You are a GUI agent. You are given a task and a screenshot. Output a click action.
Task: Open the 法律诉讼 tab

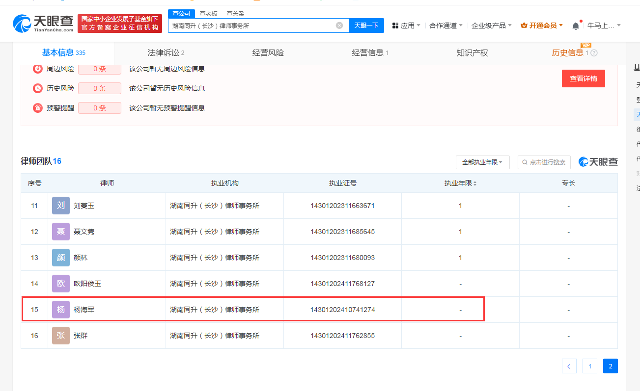click(x=166, y=53)
